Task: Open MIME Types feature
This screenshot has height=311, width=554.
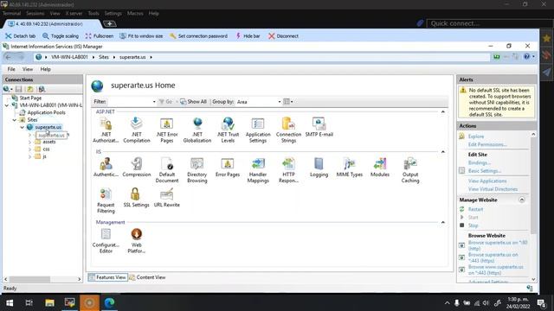Action: [x=350, y=168]
